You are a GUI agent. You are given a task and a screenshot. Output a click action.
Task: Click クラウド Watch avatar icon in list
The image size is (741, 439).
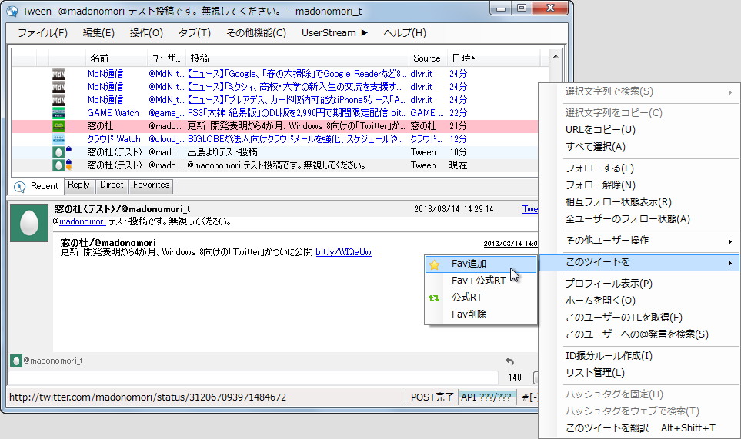(58, 139)
